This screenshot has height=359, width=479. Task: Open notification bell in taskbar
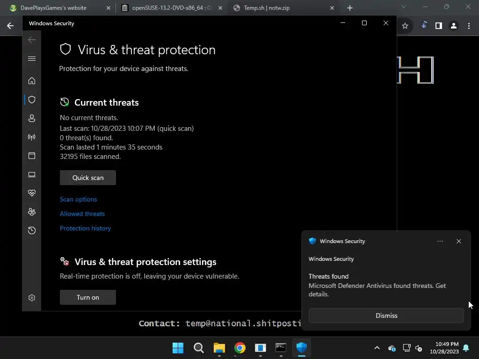[466, 348]
